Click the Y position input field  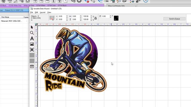(x=62, y=19)
